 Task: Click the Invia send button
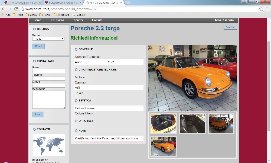coord(38,114)
